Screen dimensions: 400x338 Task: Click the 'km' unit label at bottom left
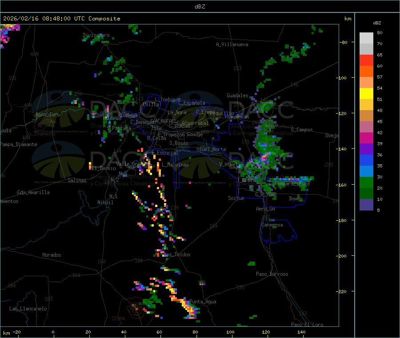point(6,333)
